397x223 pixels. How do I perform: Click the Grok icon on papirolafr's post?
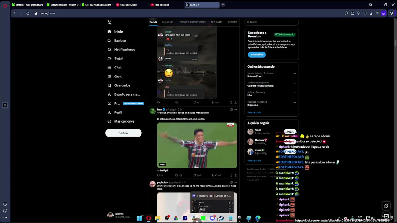point(231,182)
